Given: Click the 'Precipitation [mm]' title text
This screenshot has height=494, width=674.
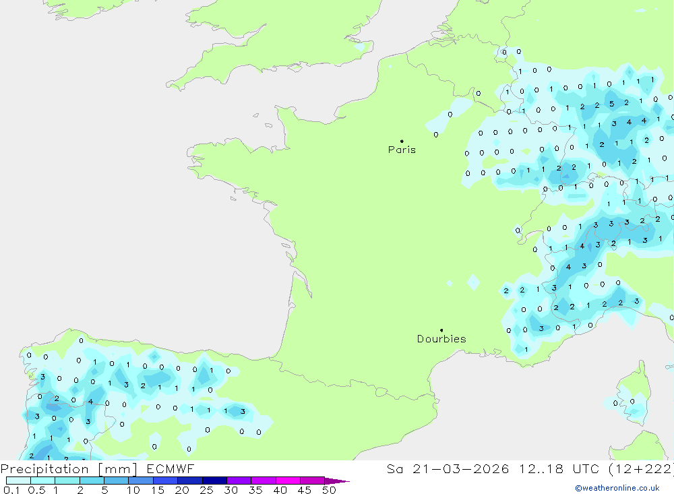Looking at the screenshot, I should pos(69,469).
